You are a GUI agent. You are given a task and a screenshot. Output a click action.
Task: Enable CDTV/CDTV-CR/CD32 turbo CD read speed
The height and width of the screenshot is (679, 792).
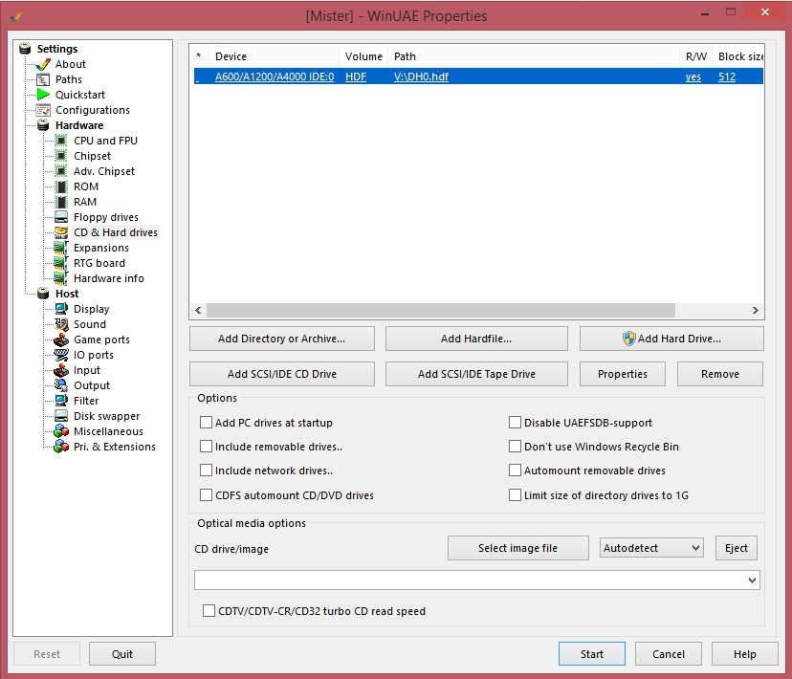point(209,611)
